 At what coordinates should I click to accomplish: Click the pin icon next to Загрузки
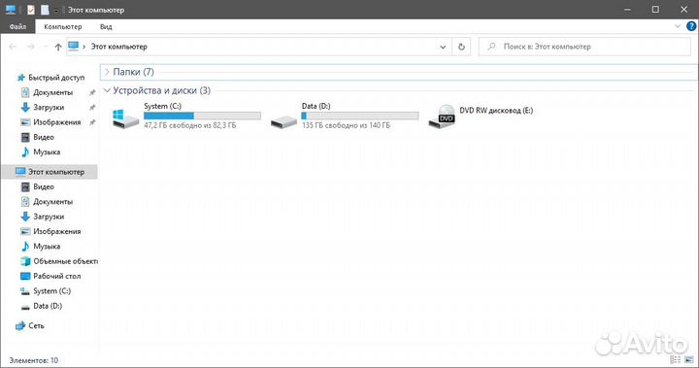click(x=92, y=108)
